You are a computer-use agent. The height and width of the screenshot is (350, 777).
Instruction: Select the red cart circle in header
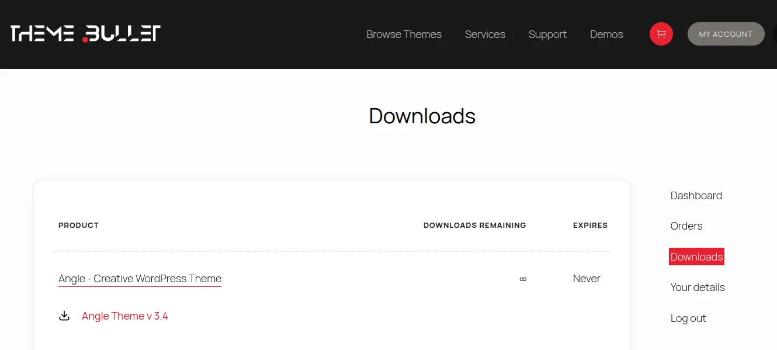point(661,34)
